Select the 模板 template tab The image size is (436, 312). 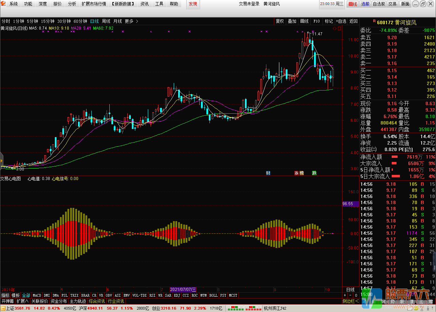(x=16, y=295)
